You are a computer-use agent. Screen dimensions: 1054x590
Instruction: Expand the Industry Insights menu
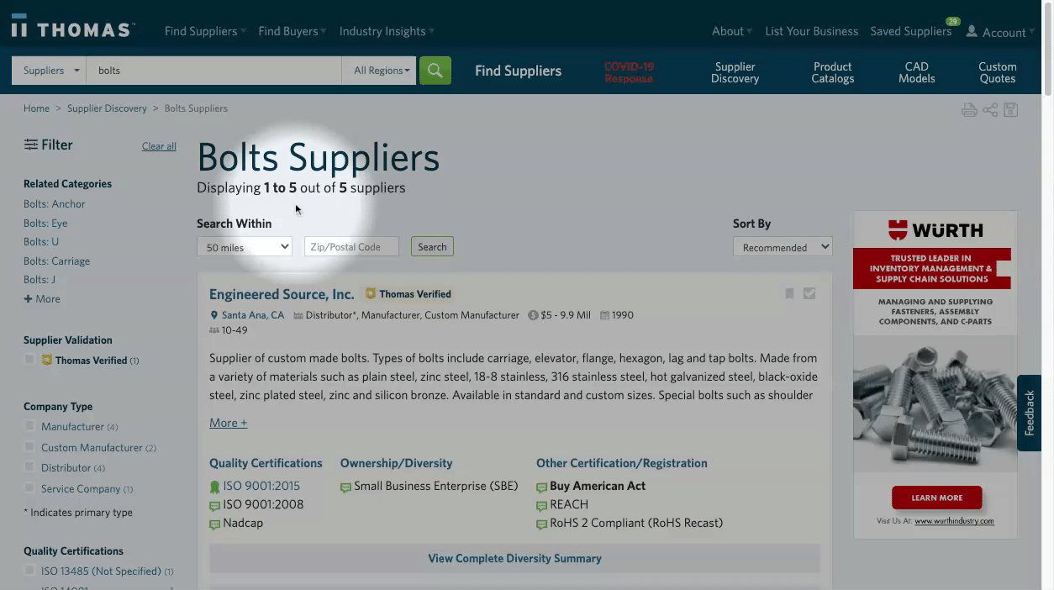[387, 31]
